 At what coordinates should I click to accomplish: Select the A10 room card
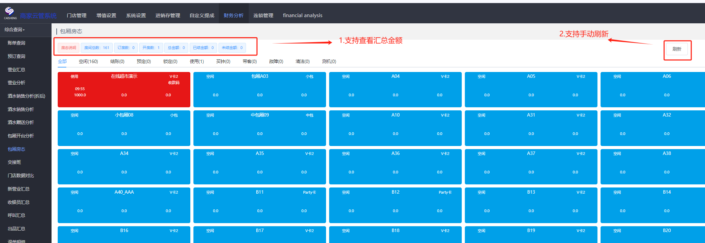pyautogui.click(x=395, y=128)
